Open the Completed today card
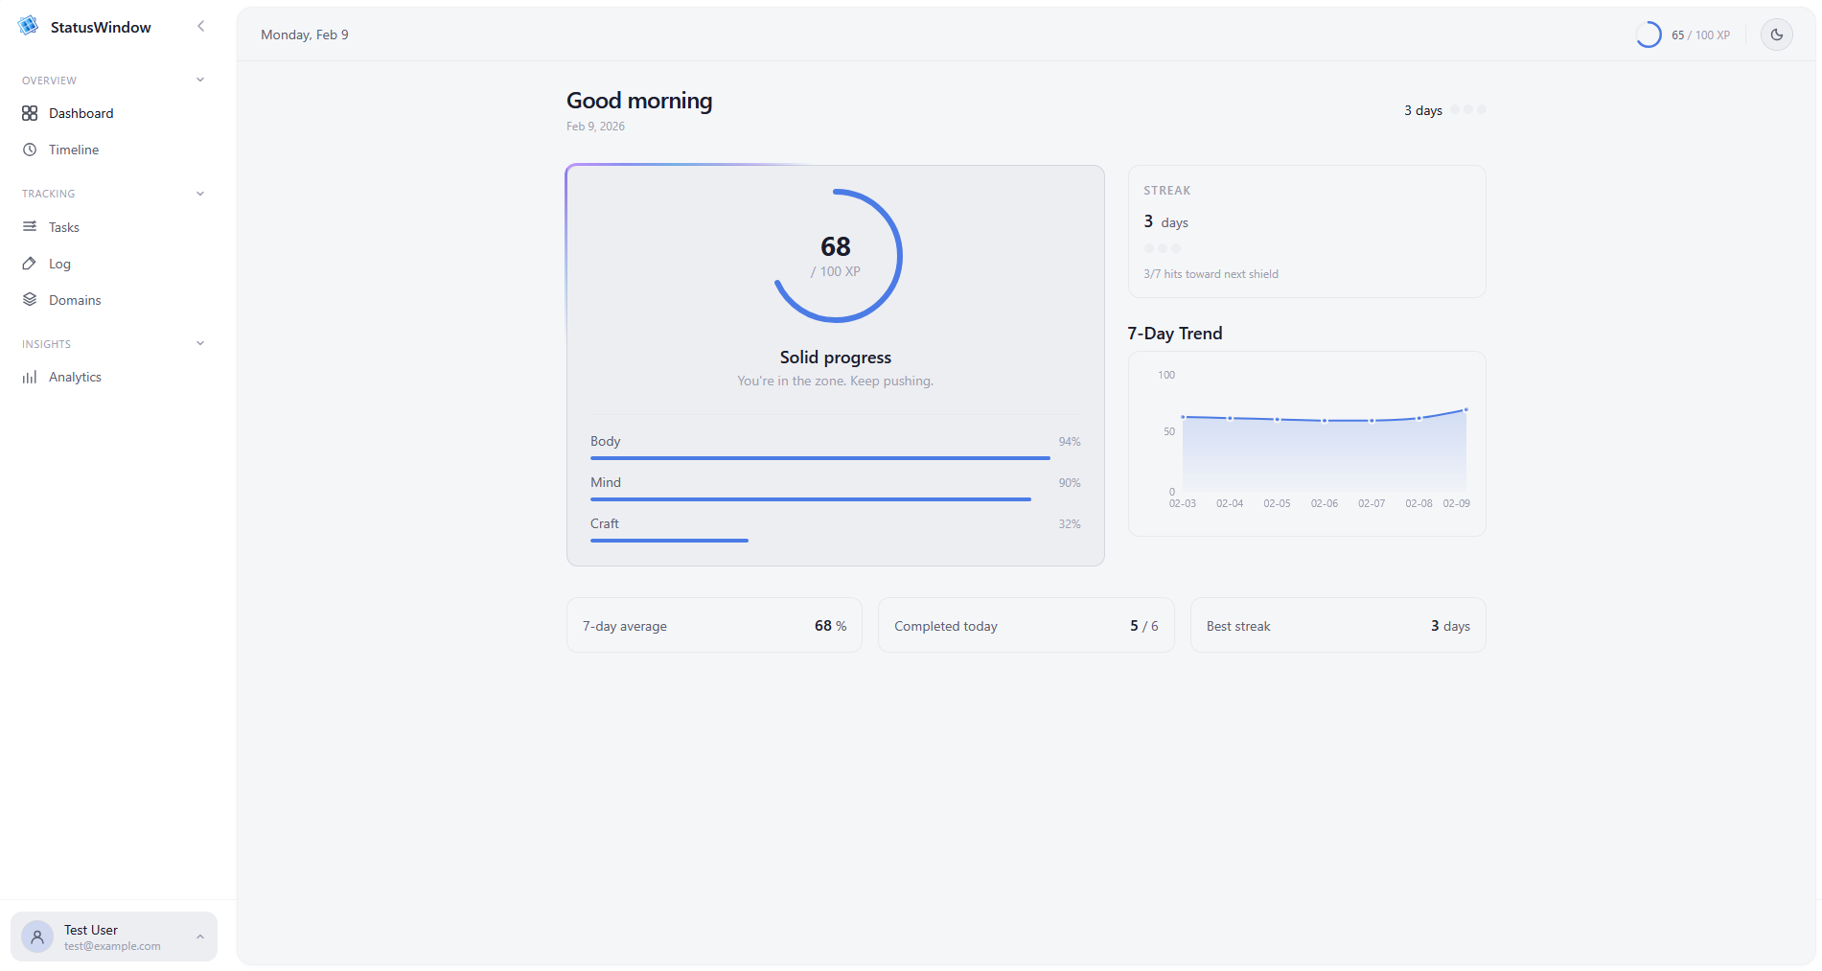Screen dimensions: 1822x971 (1026, 625)
